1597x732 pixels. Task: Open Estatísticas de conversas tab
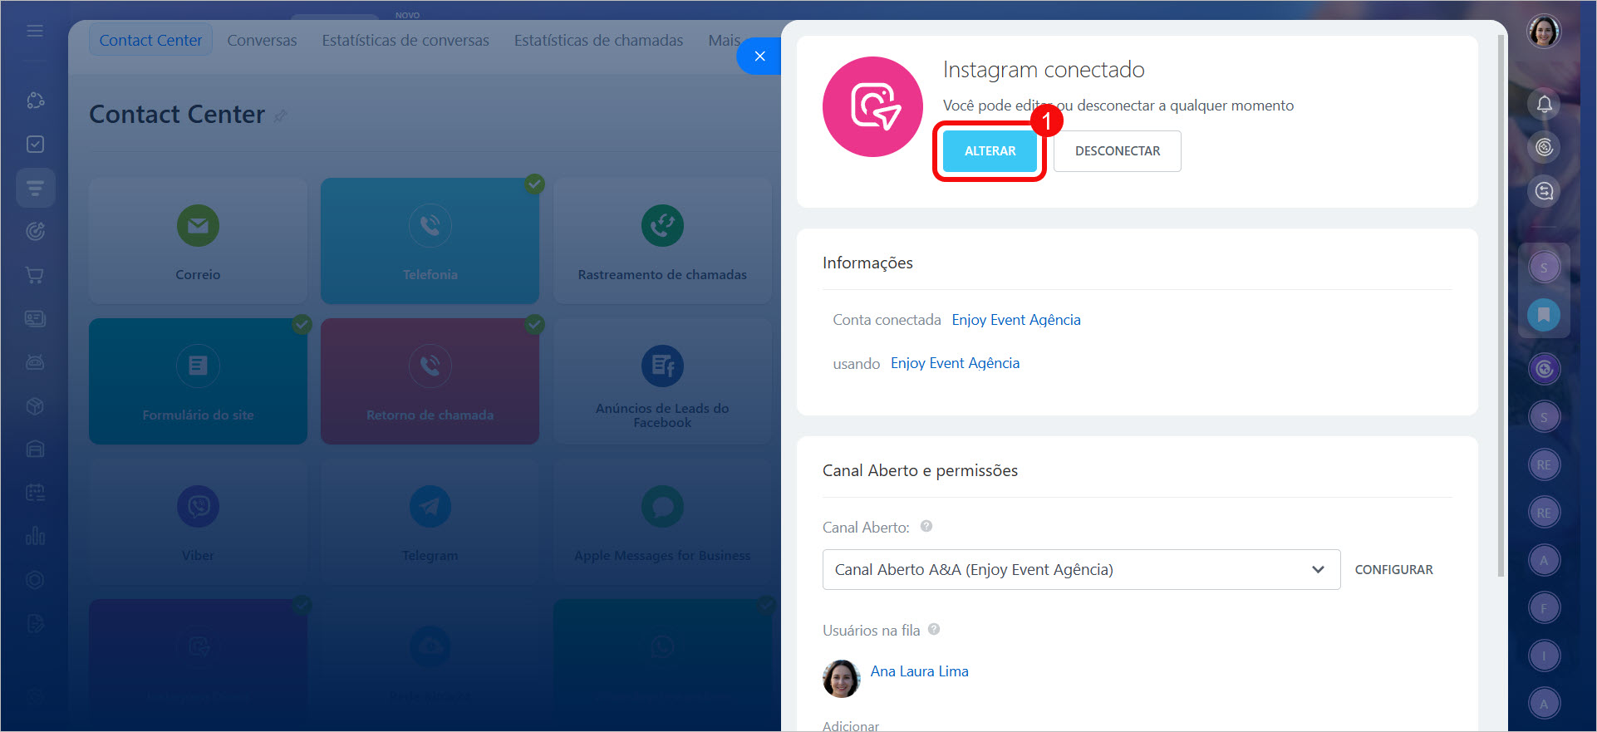click(405, 40)
